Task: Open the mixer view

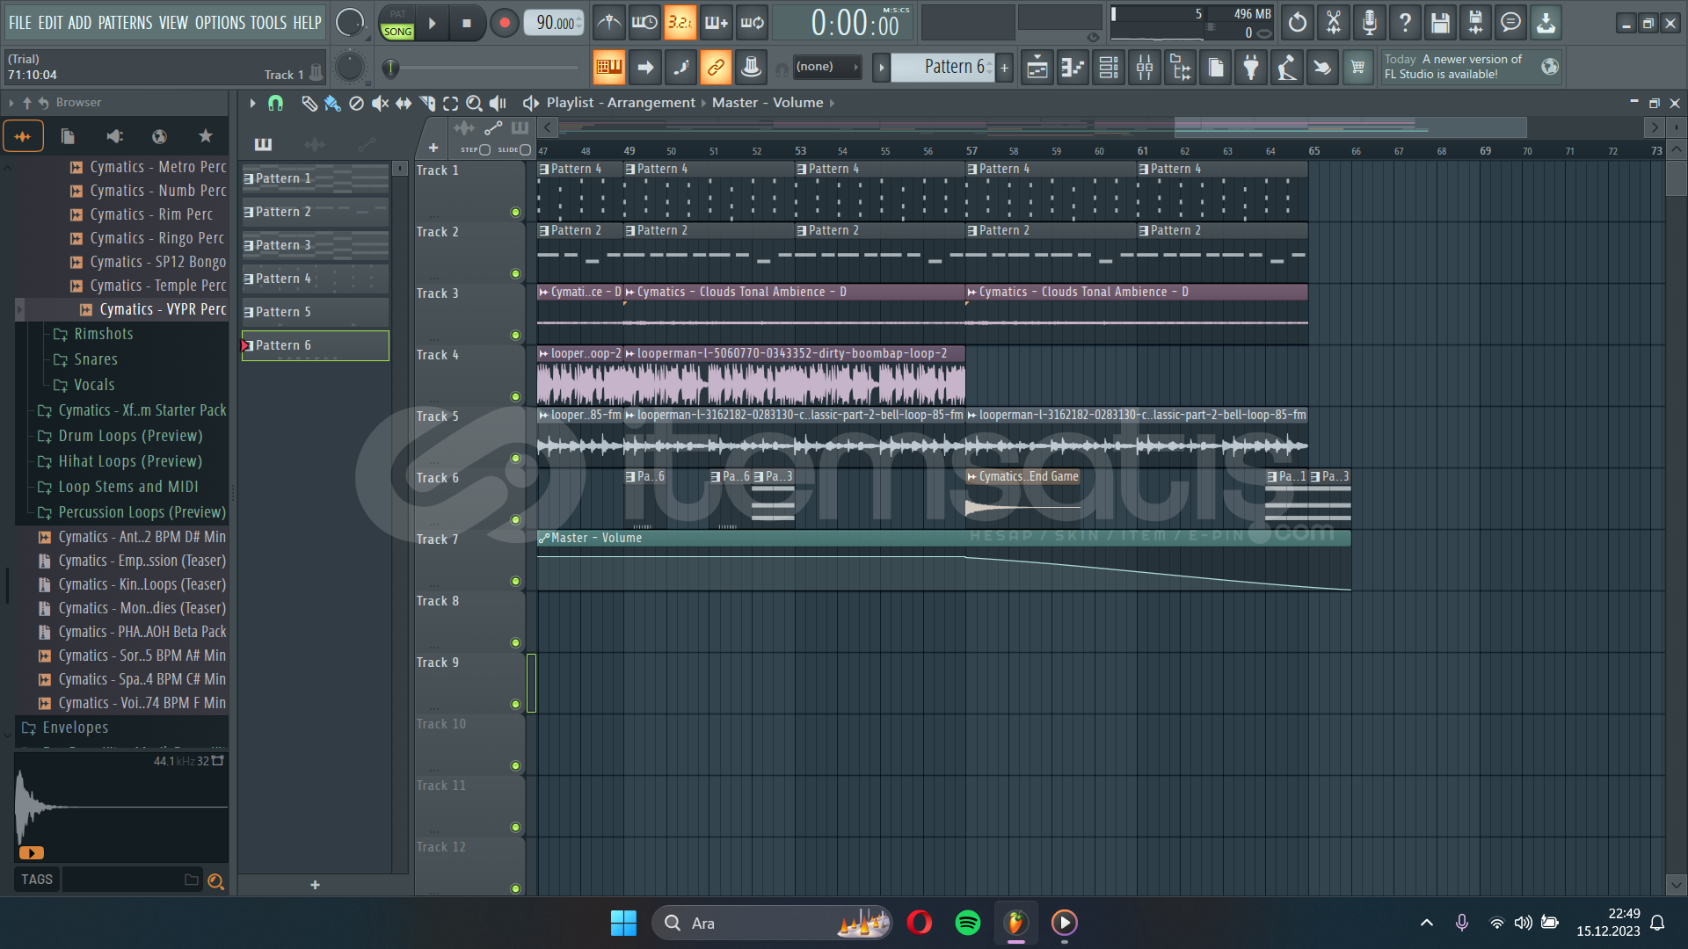Action: [x=1145, y=67]
